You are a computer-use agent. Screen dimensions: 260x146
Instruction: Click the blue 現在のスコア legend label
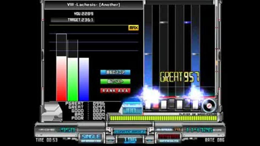(x=115, y=72)
